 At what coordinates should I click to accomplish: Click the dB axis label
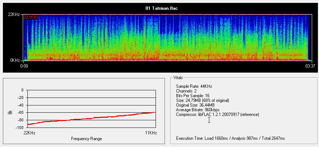click(x=10, y=113)
